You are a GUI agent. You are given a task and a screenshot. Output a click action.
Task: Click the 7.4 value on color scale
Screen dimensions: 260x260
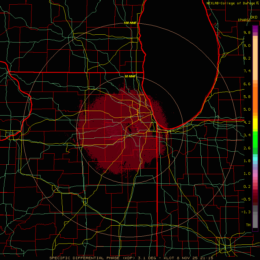(247, 71)
